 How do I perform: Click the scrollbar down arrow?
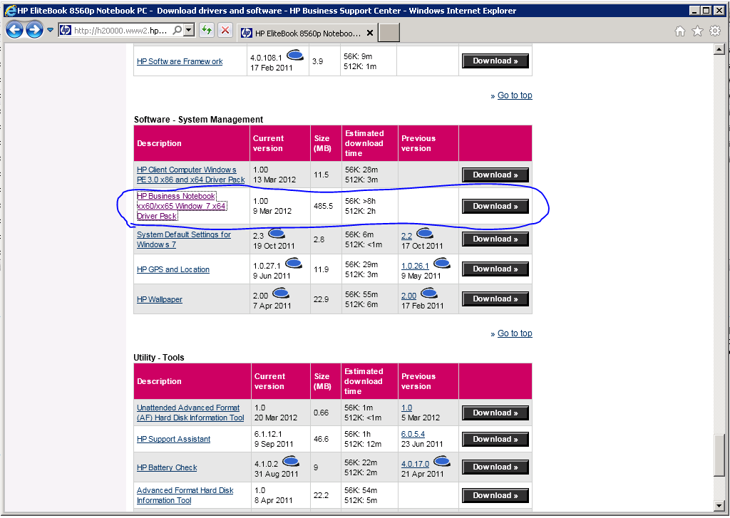719,506
